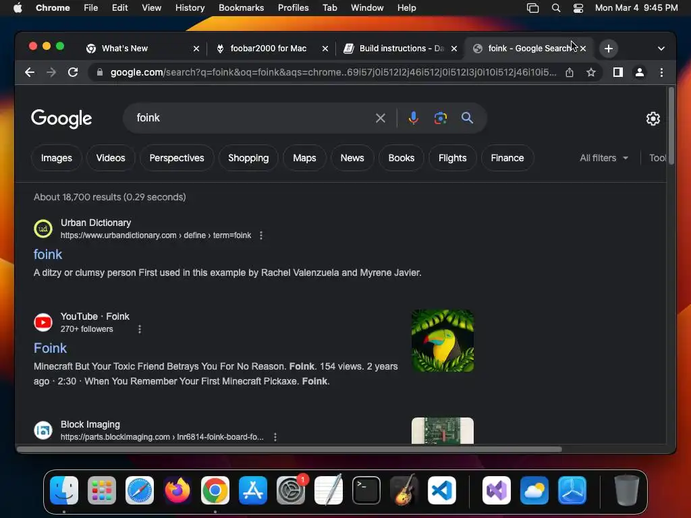
Task: Open the Chrome profile icon
Action: click(640, 72)
